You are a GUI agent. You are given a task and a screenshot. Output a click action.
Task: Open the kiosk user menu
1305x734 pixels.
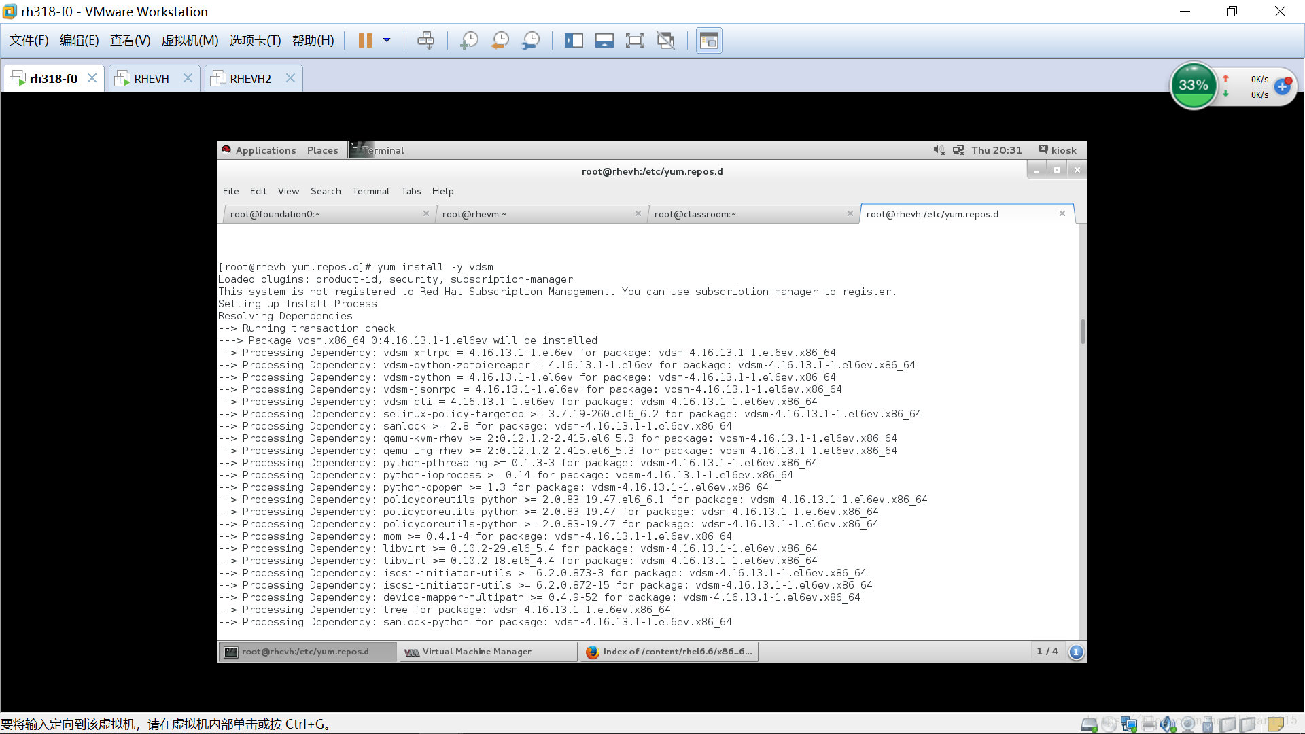(x=1058, y=150)
